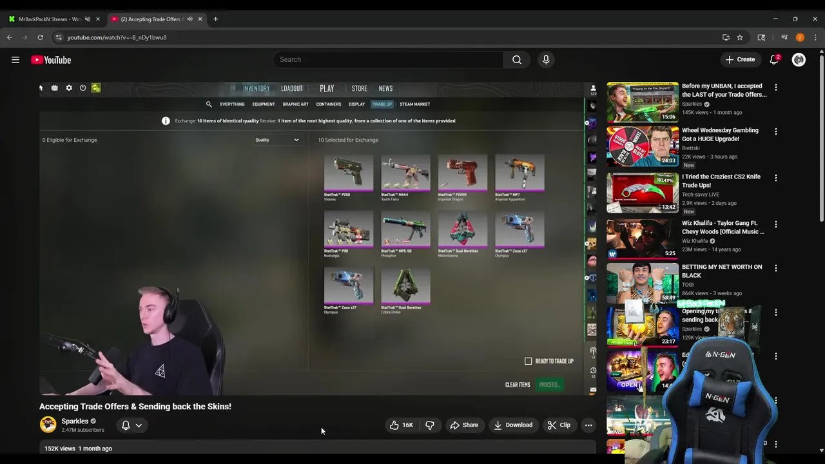Click the settings gear in game top bar
The width and height of the screenshot is (825, 464).
(x=69, y=88)
